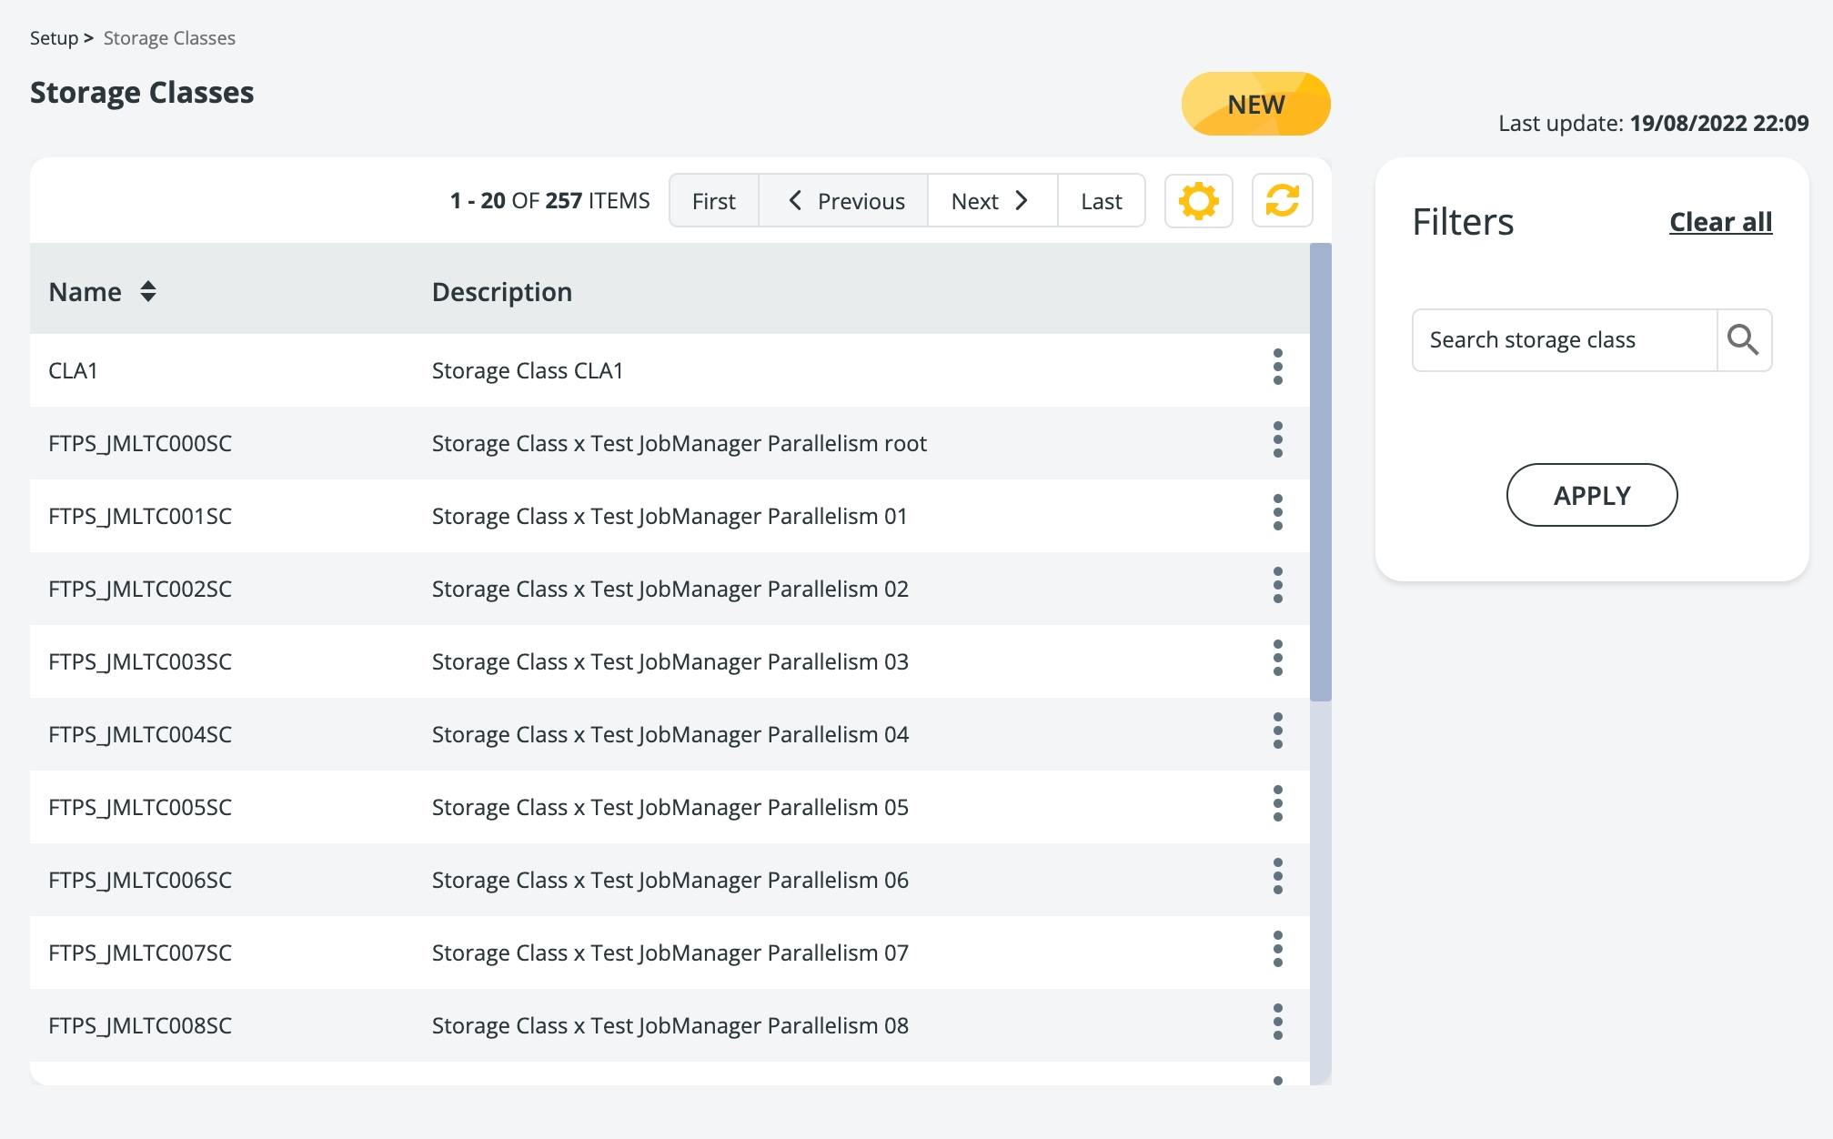Click the table's vertical scrollbar thumb

click(1320, 473)
